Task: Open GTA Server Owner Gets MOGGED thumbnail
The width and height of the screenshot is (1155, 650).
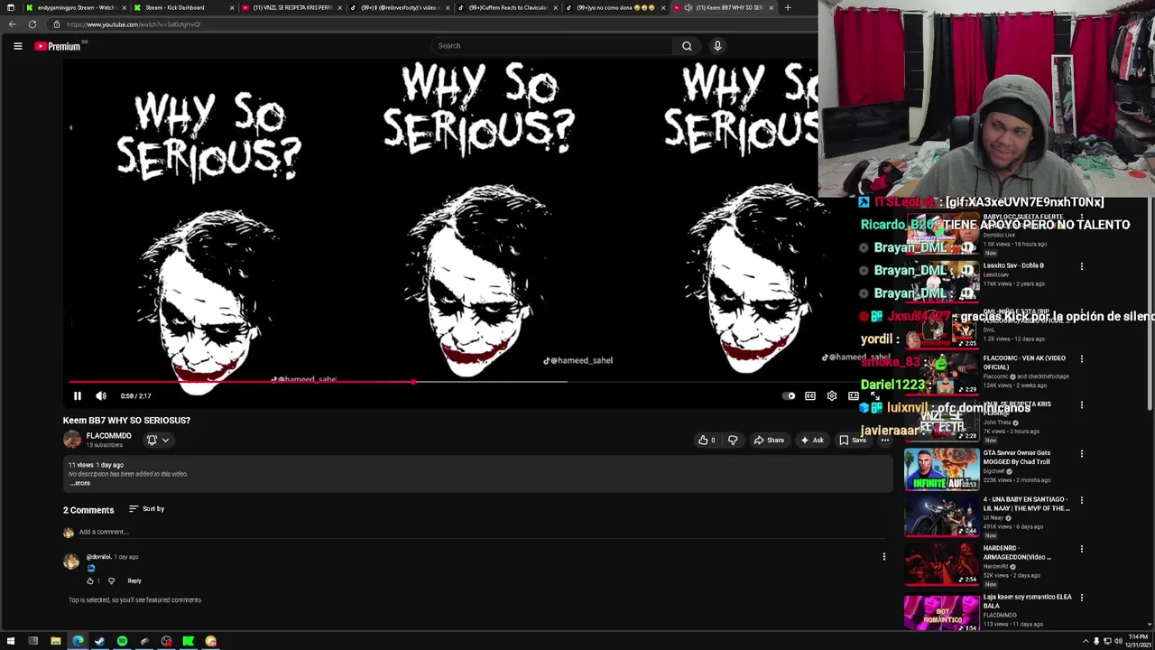Action: [x=941, y=469]
